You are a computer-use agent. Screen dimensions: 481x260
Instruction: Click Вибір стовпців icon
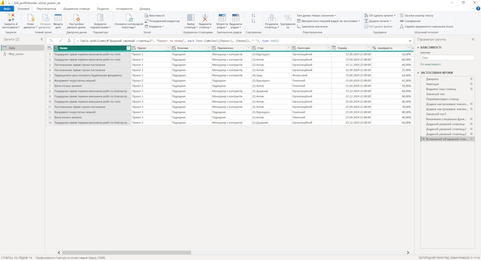190,18
